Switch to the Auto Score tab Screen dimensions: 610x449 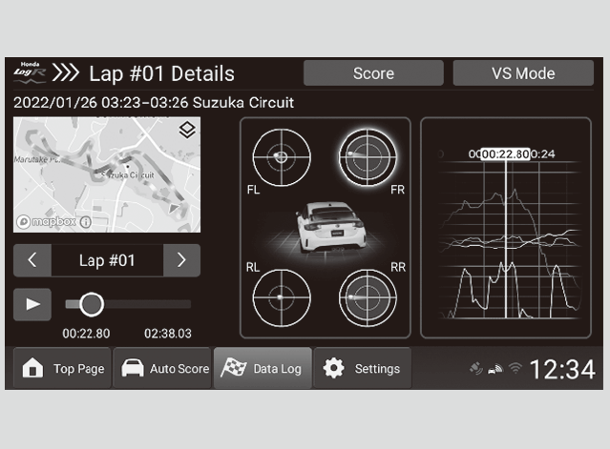coord(162,369)
